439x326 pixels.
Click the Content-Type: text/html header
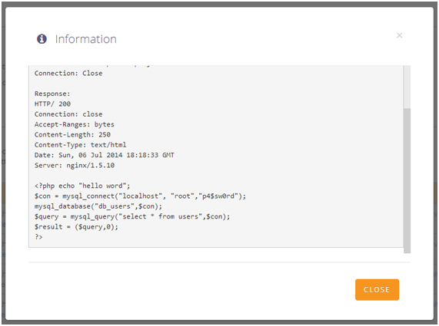(x=81, y=145)
